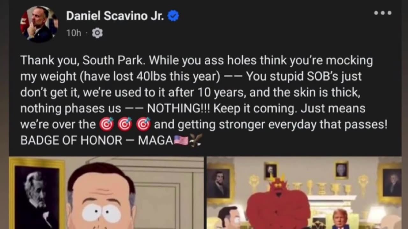Click the first target emoji

(106, 125)
